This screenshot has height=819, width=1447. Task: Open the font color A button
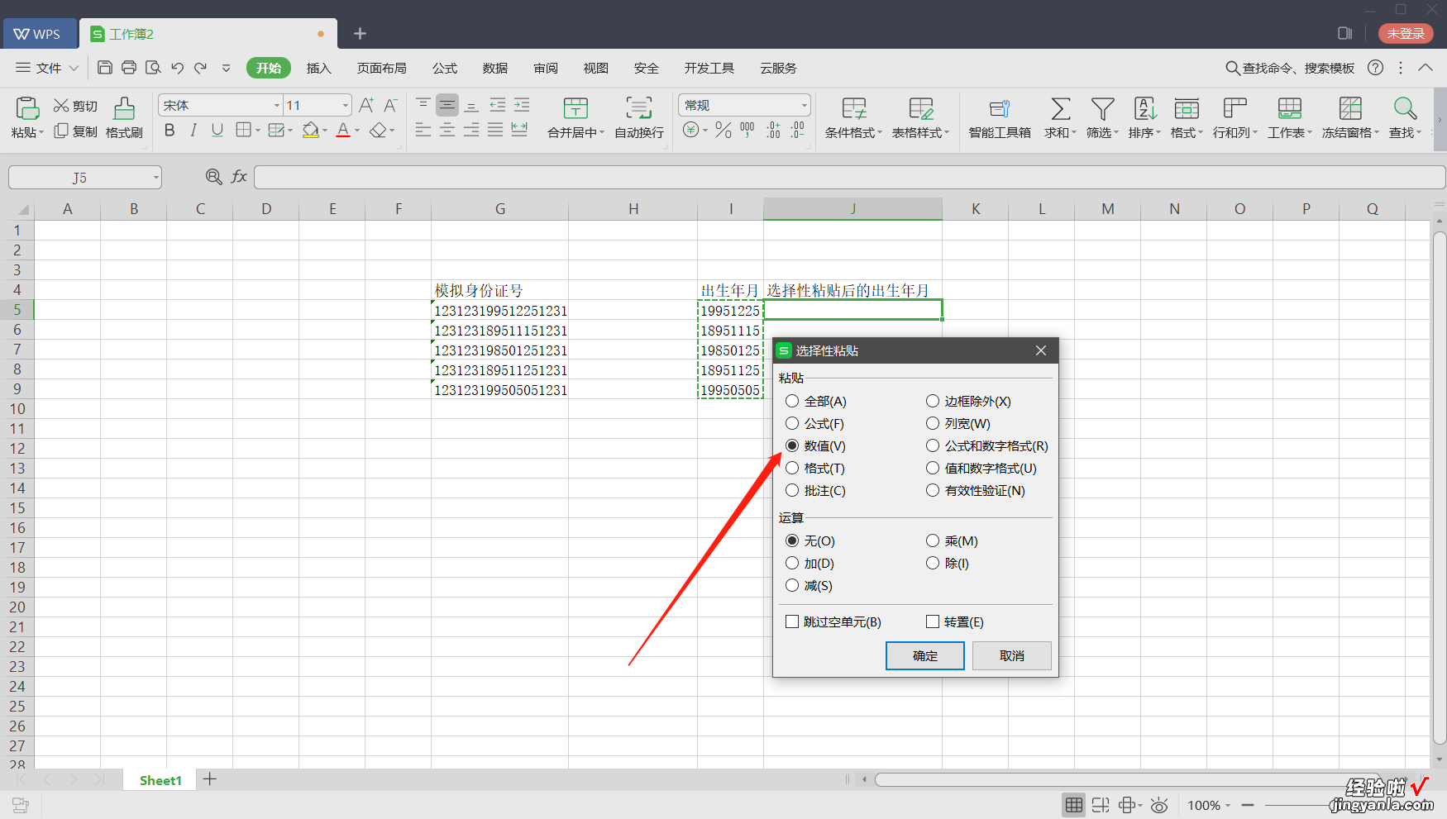pyautogui.click(x=343, y=130)
